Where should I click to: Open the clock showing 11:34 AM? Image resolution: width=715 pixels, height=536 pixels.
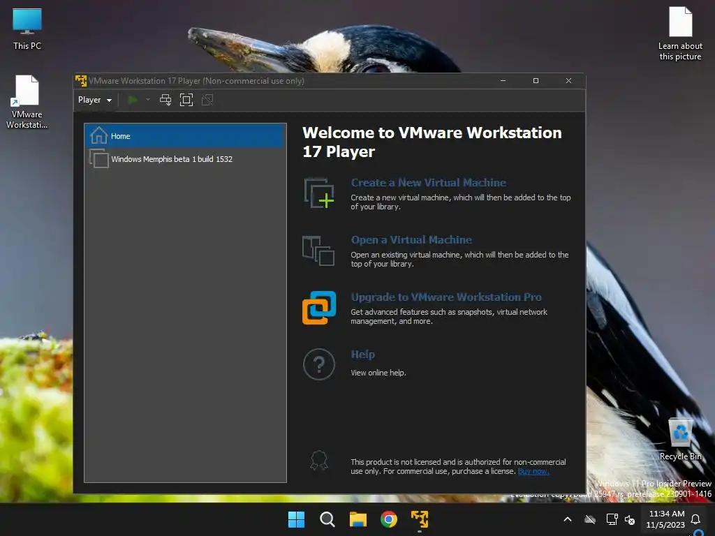(x=665, y=519)
